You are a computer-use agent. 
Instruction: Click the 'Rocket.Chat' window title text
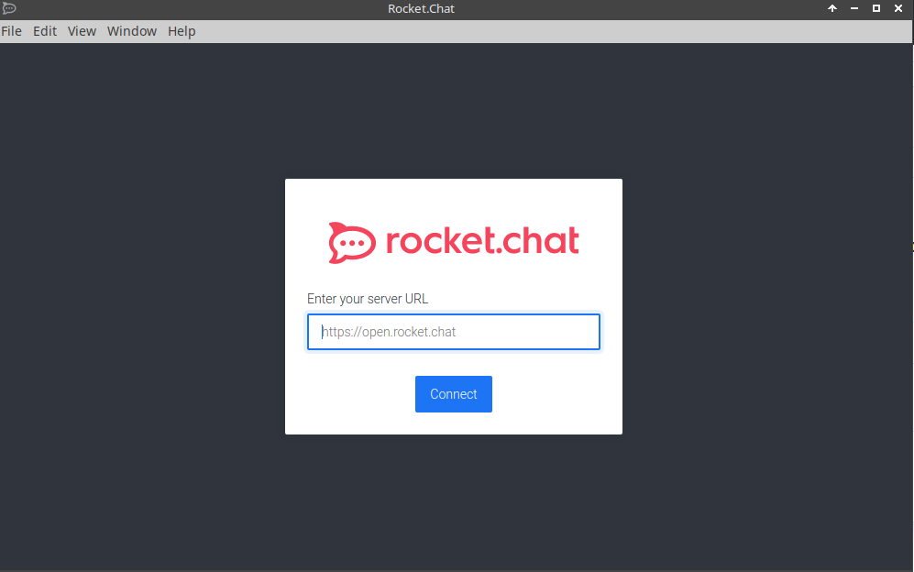click(421, 9)
